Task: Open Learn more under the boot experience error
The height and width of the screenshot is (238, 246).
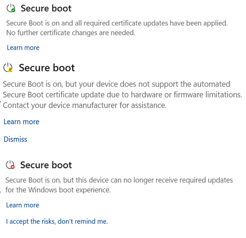Action: pyautogui.click(x=22, y=205)
